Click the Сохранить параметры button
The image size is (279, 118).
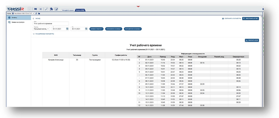point(231,18)
